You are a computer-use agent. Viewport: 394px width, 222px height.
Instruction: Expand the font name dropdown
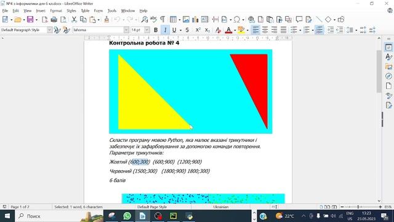[126, 30]
